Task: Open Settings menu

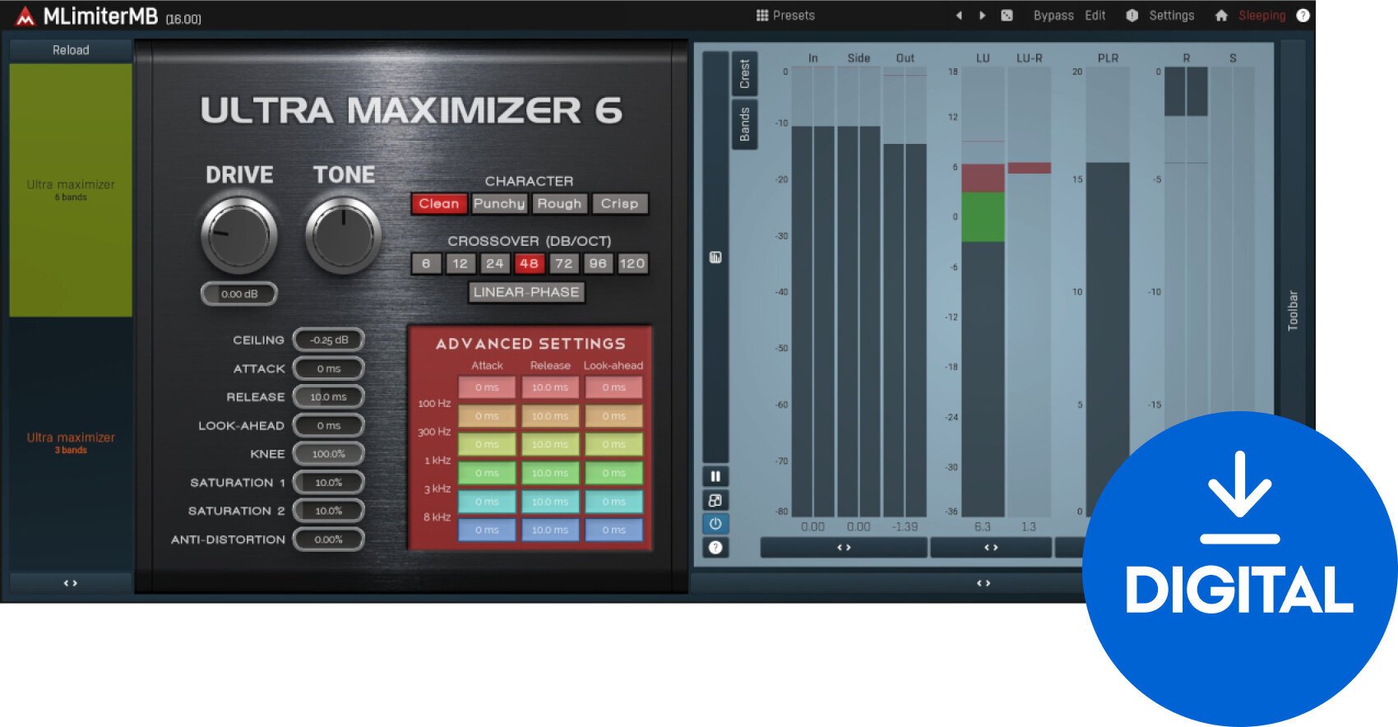Action: click(x=1171, y=15)
